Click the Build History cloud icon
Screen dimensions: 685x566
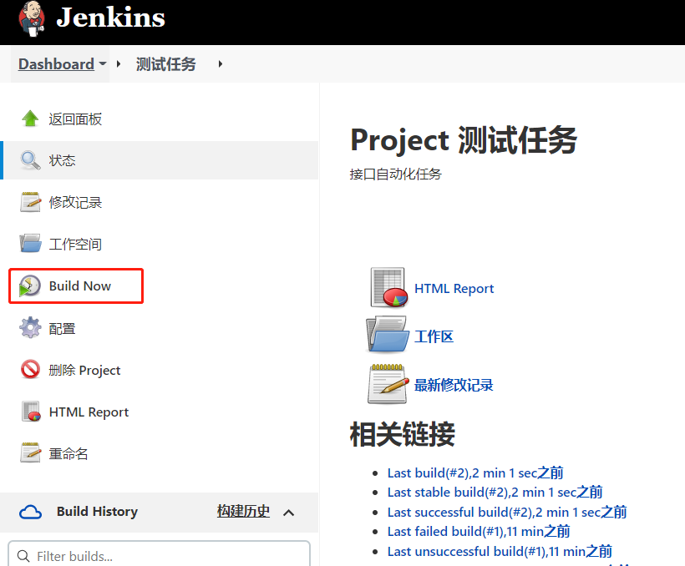(31, 512)
